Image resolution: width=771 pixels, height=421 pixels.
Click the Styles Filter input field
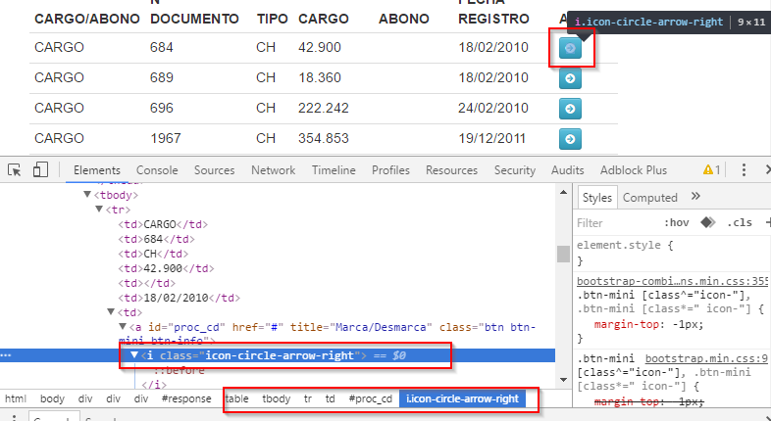(x=617, y=223)
